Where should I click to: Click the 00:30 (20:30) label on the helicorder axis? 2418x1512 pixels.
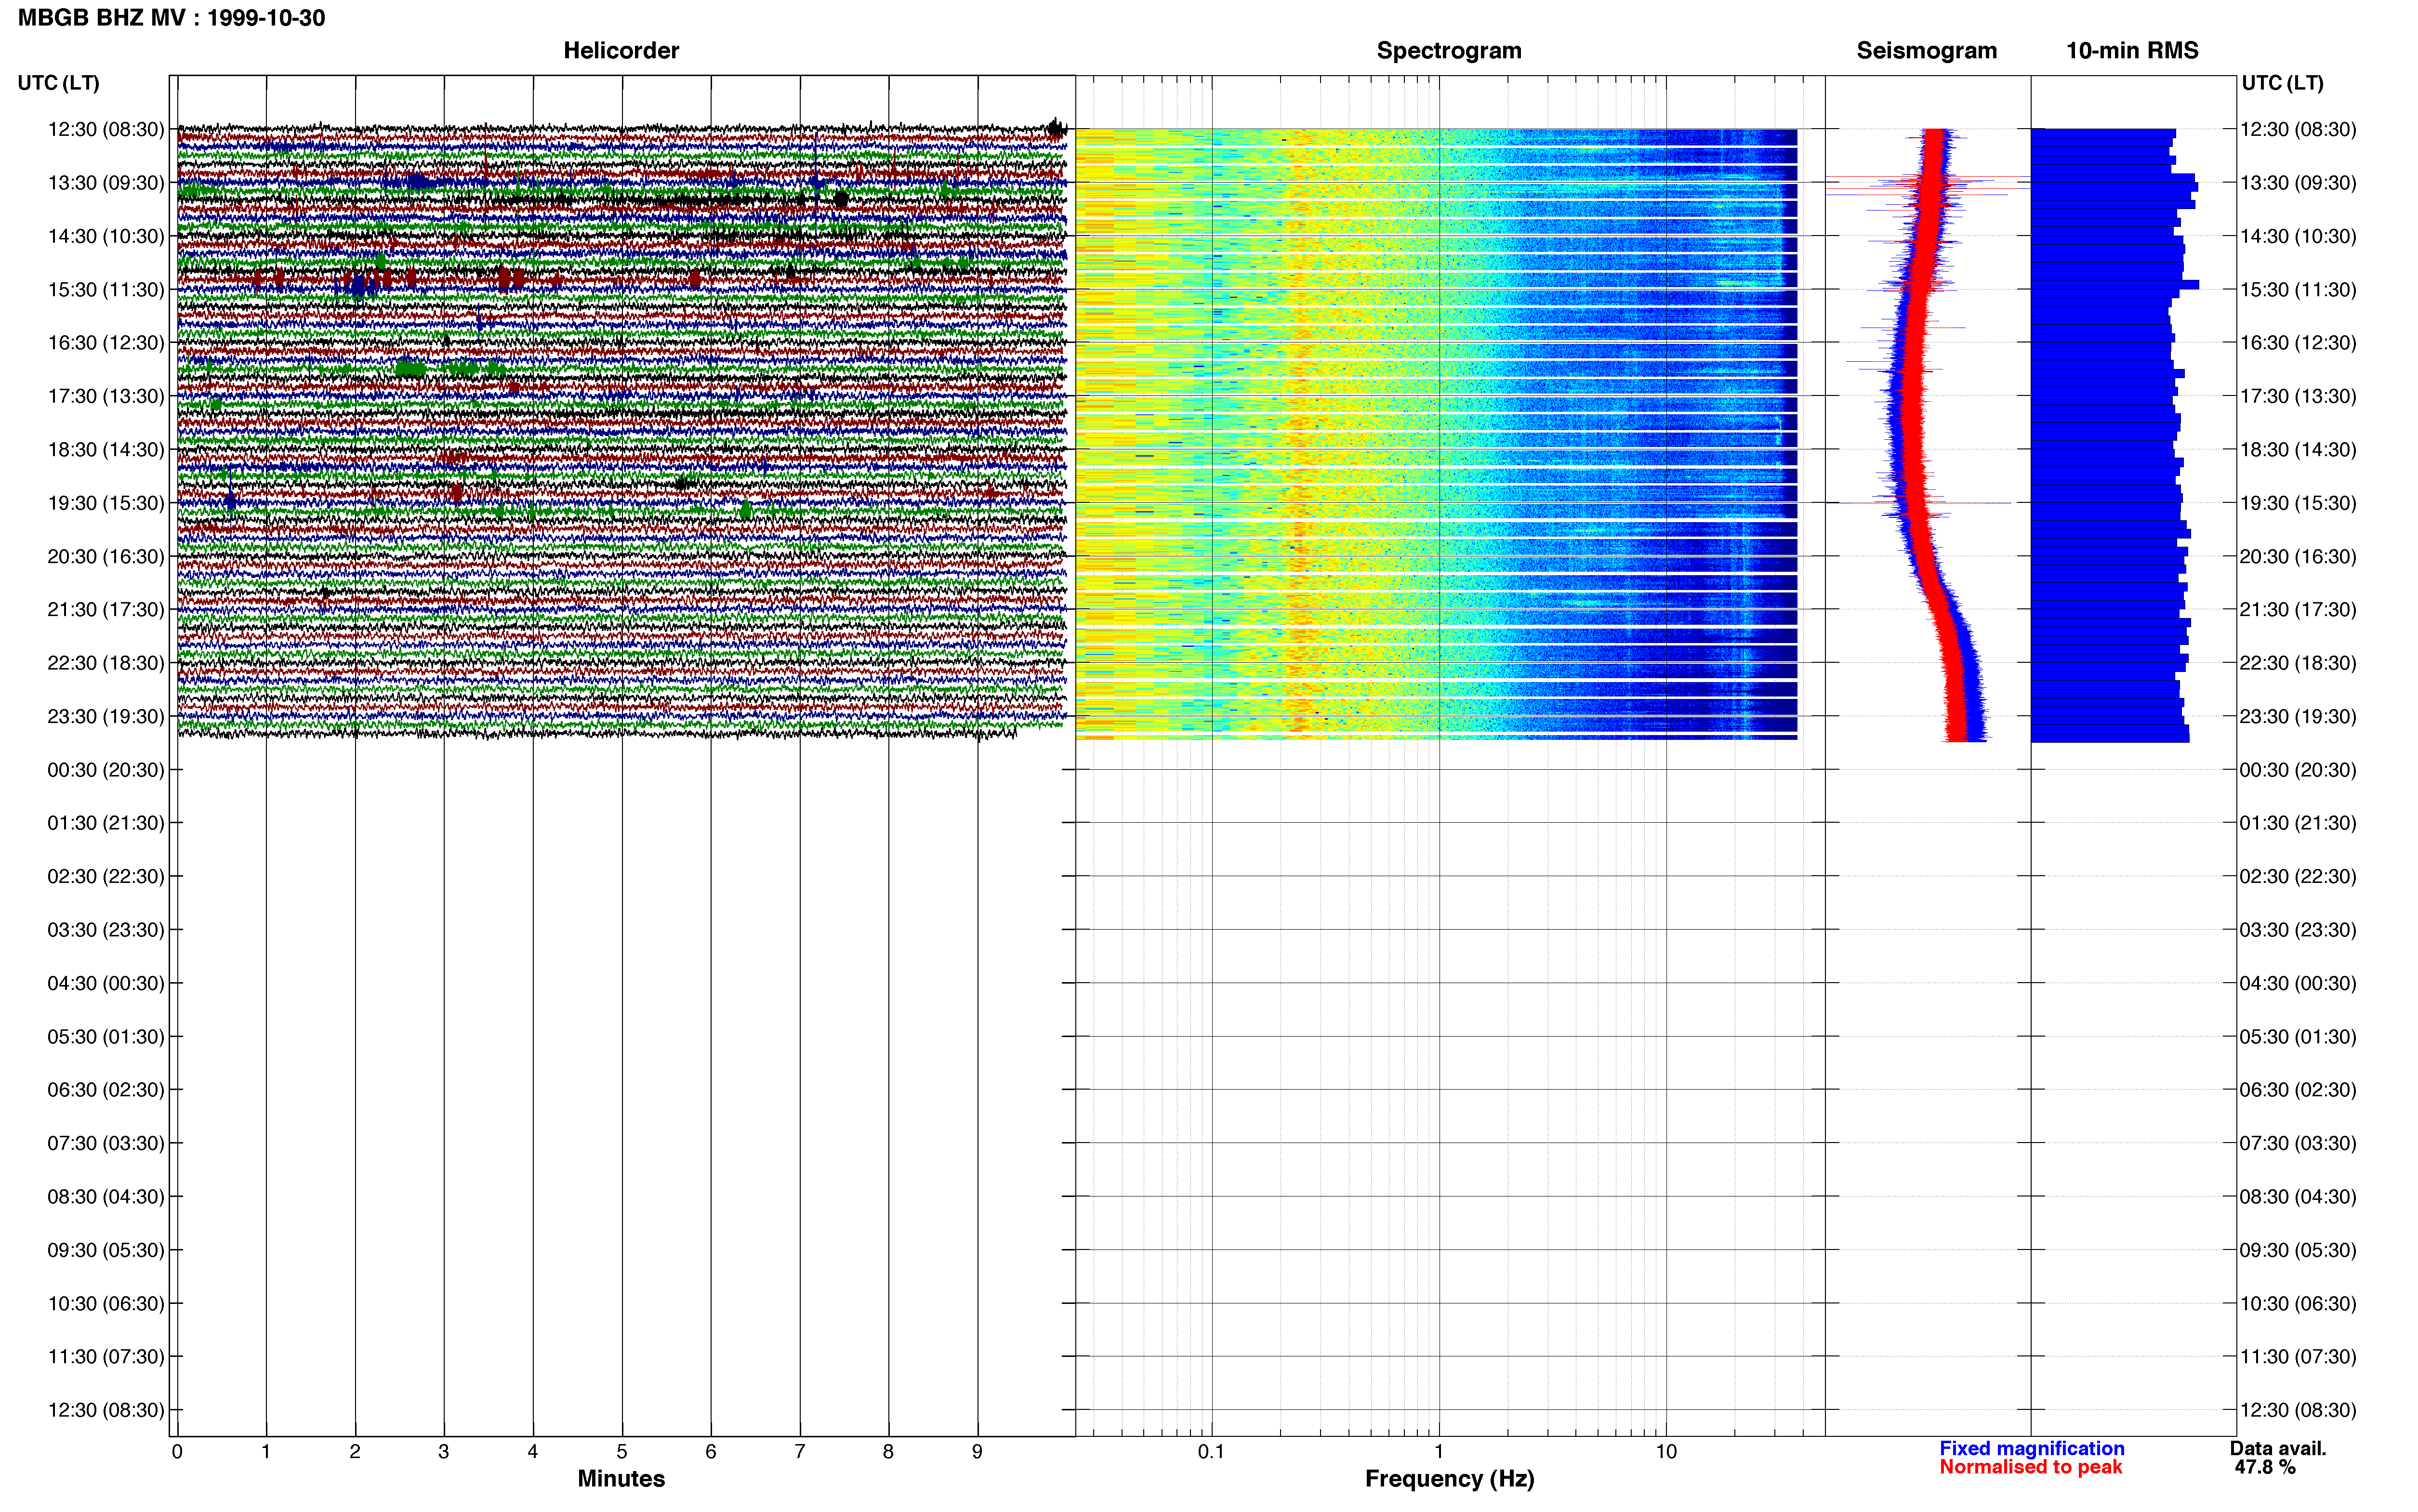click(x=106, y=770)
